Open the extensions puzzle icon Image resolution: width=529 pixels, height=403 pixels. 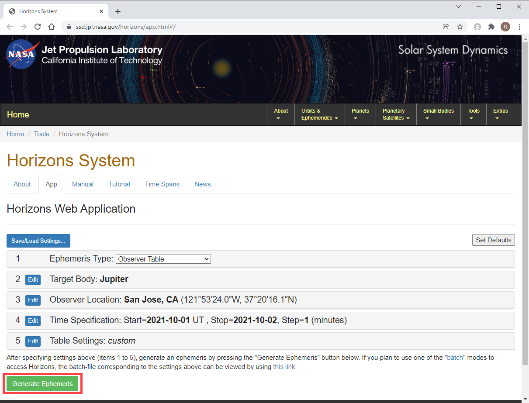491,27
